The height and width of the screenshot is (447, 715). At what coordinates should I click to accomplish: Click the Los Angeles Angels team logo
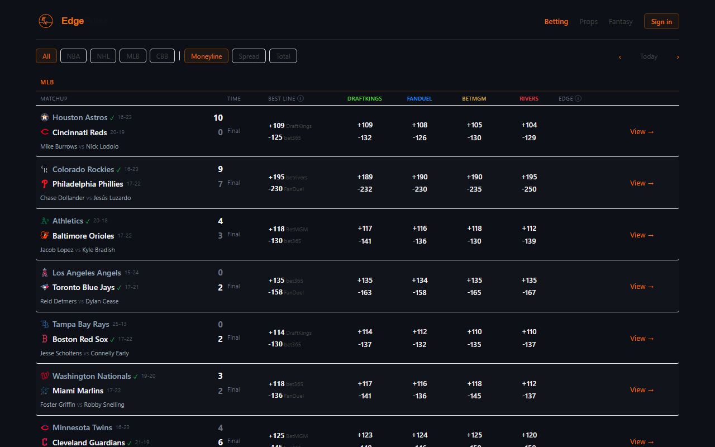click(x=45, y=273)
